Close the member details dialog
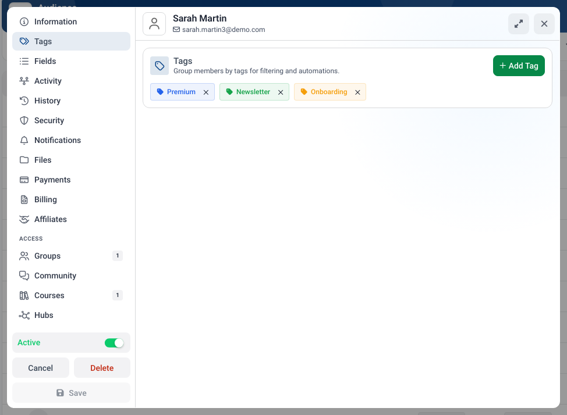Image resolution: width=567 pixels, height=415 pixels. point(544,24)
